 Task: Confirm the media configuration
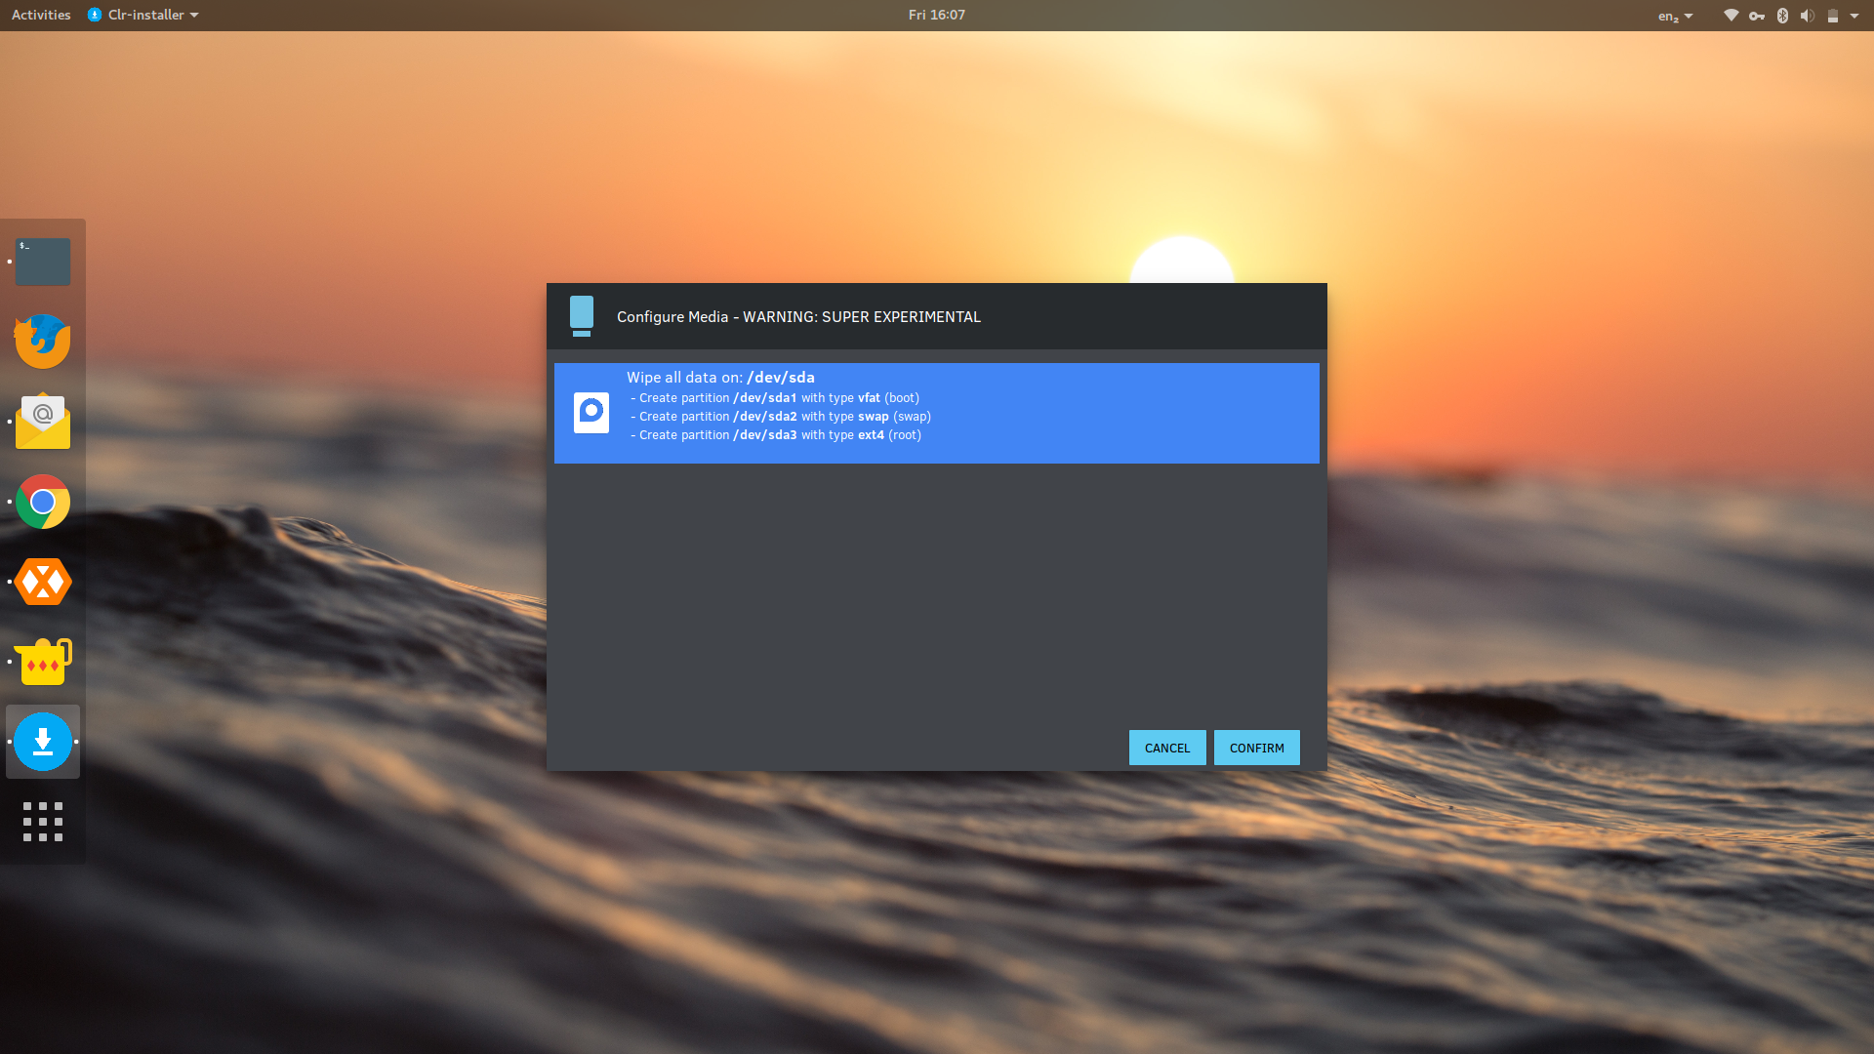1257,748
